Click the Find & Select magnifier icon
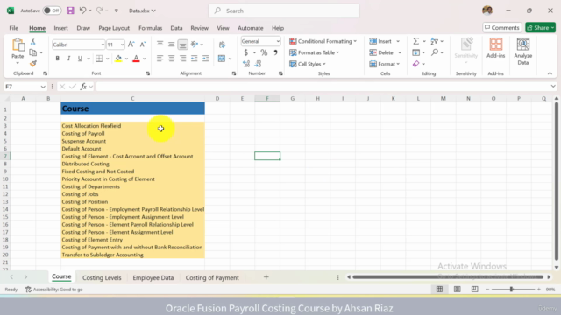Viewport: 561px width, 315px height. click(x=435, y=52)
